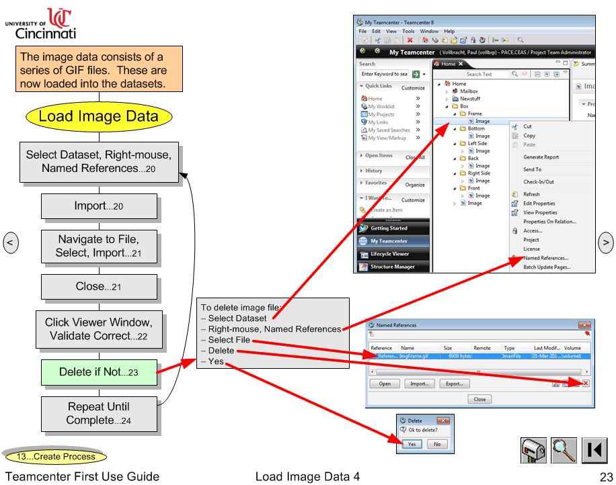Screen dimensions: 616x485
Task: Click the green search go arrow
Action: click(416, 74)
